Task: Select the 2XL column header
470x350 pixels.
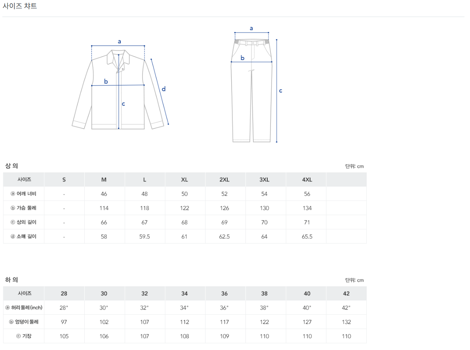Action: (x=225, y=180)
